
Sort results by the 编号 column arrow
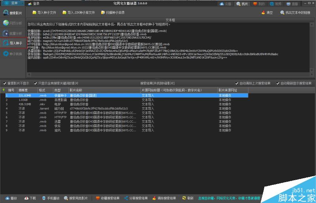click(4, 90)
